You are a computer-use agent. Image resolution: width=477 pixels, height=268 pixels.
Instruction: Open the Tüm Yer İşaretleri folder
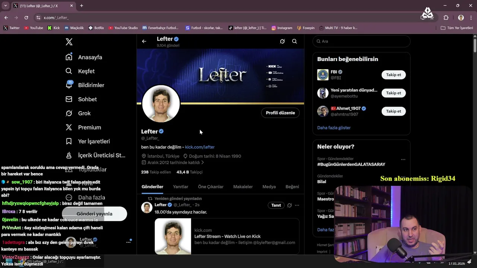coord(457,28)
